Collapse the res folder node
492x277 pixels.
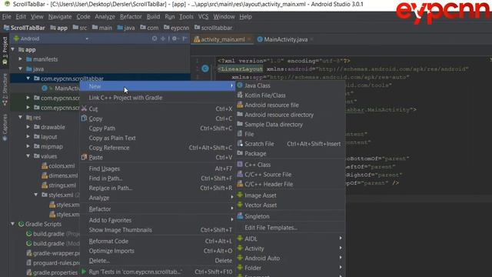coord(21,118)
